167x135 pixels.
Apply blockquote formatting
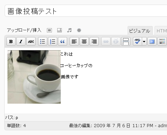pos(63,41)
